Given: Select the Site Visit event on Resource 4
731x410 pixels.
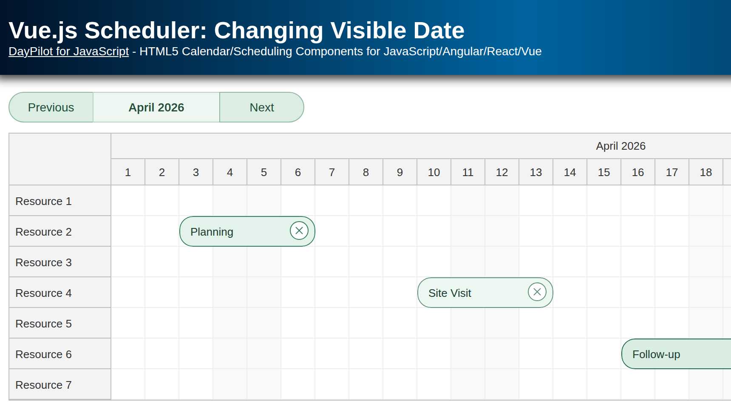Looking at the screenshot, I should 463,293.
